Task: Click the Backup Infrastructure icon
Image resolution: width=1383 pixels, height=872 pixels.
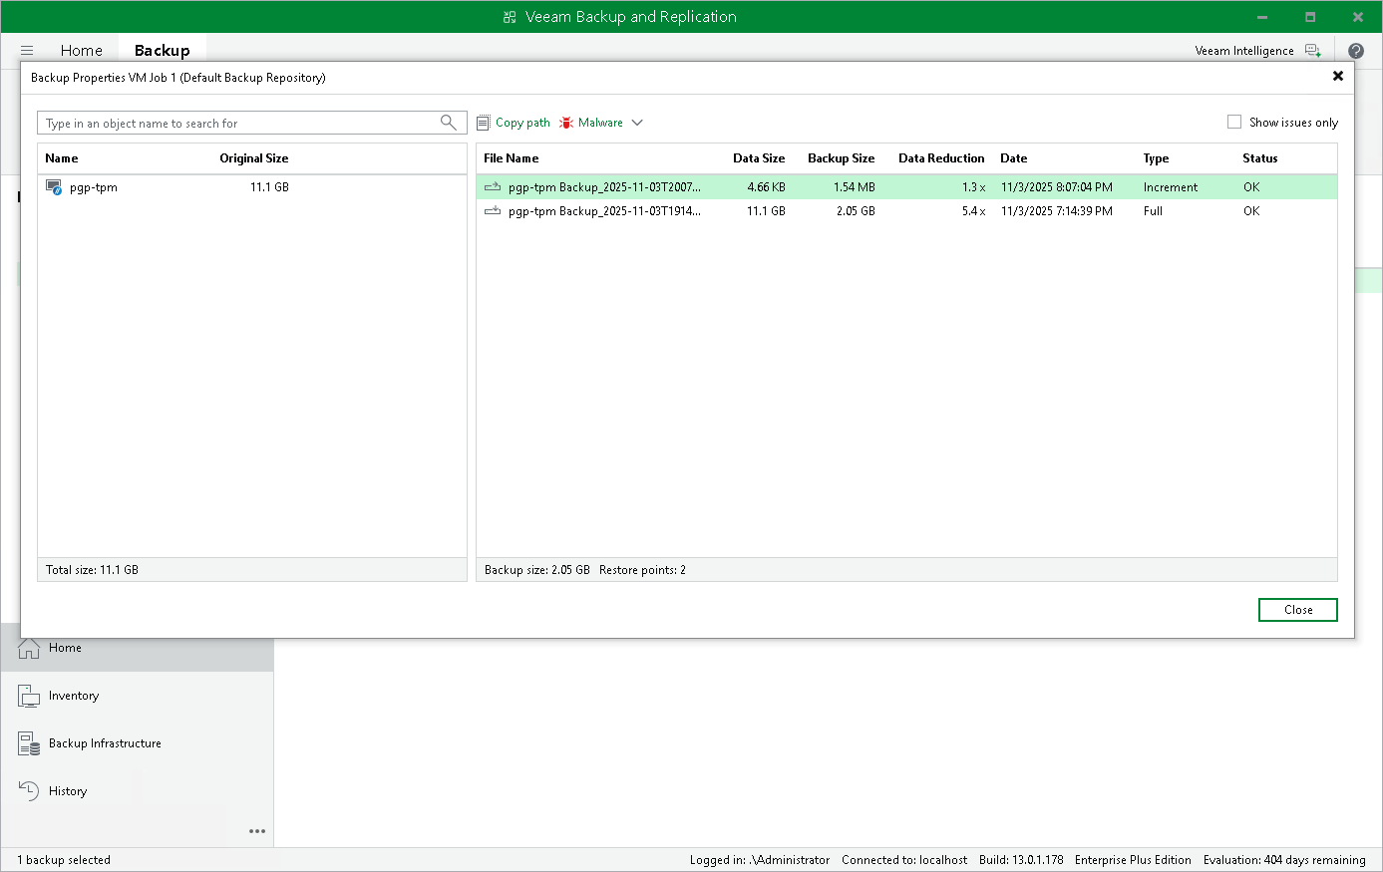Action: pyautogui.click(x=29, y=743)
